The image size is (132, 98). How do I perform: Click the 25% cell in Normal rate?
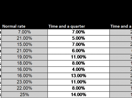point(24,94)
